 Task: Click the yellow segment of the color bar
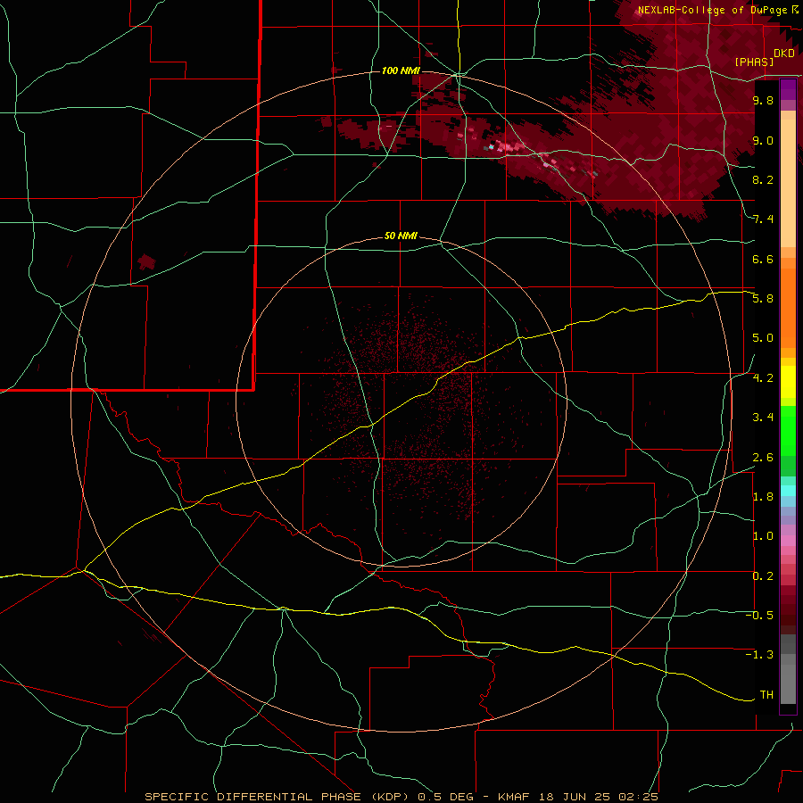pyautogui.click(x=788, y=382)
